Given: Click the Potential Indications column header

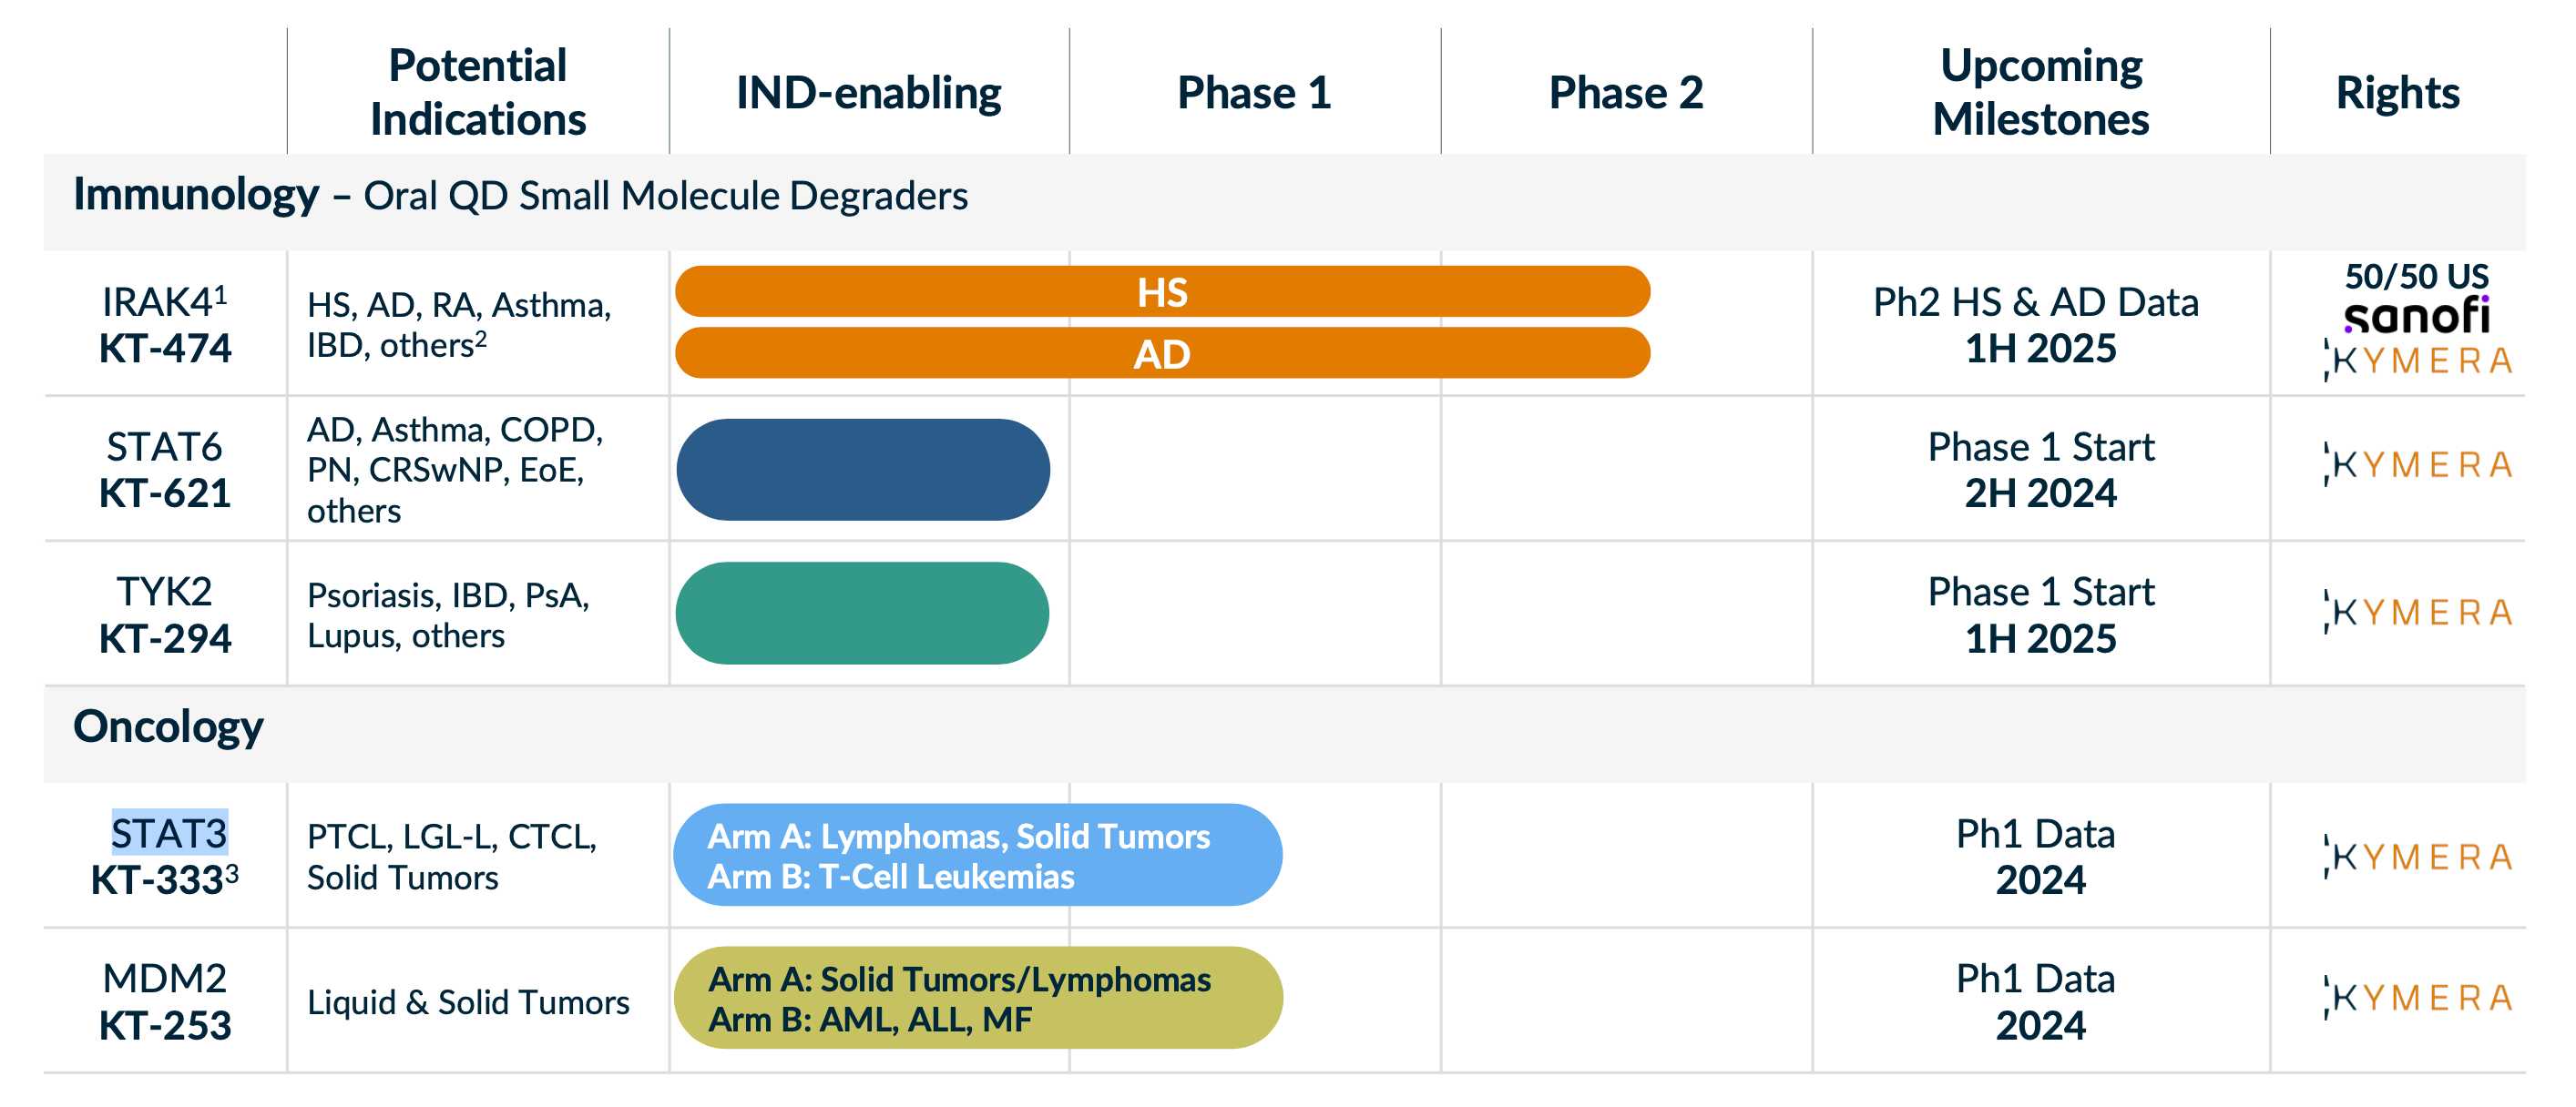Looking at the screenshot, I should point(478,92).
